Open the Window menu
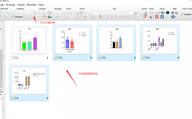This screenshot has height=119, width=192. pos(32,5)
